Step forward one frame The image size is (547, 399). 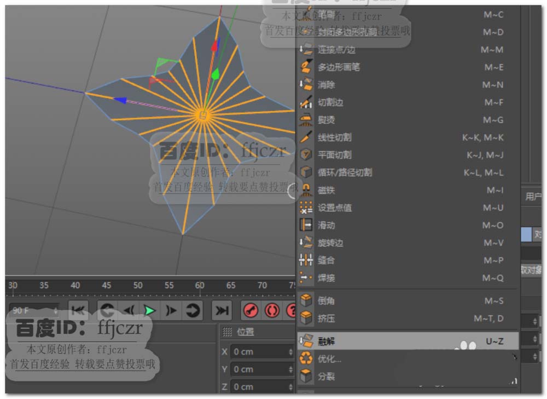[171, 310]
